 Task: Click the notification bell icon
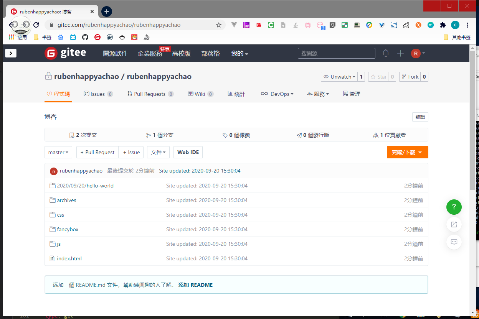coord(386,53)
